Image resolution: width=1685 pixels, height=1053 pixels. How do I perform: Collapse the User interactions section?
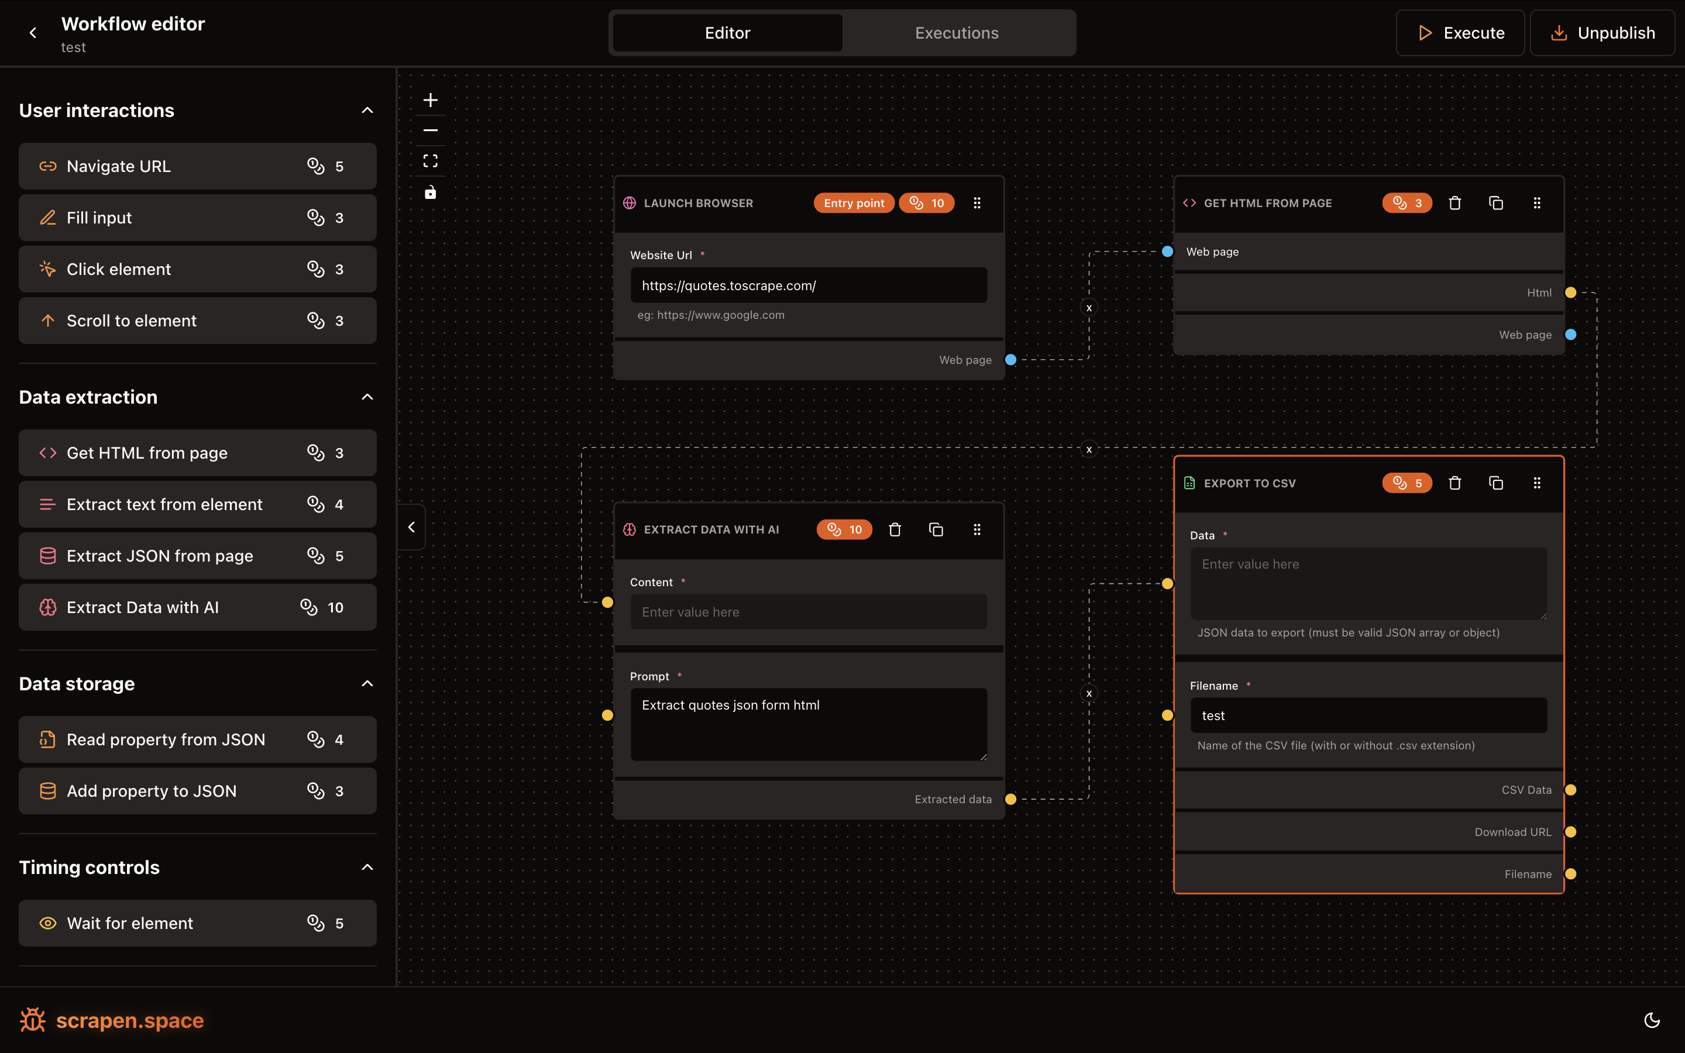367,110
